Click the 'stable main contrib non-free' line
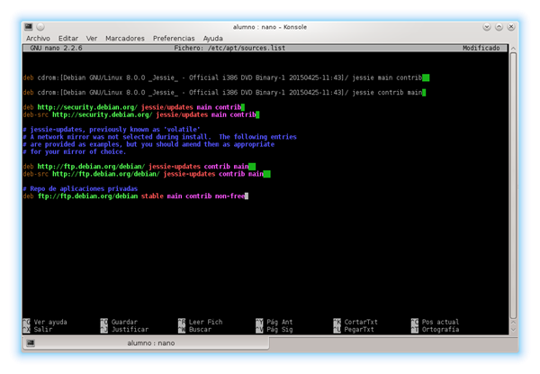This screenshot has width=540, height=374. (136, 196)
